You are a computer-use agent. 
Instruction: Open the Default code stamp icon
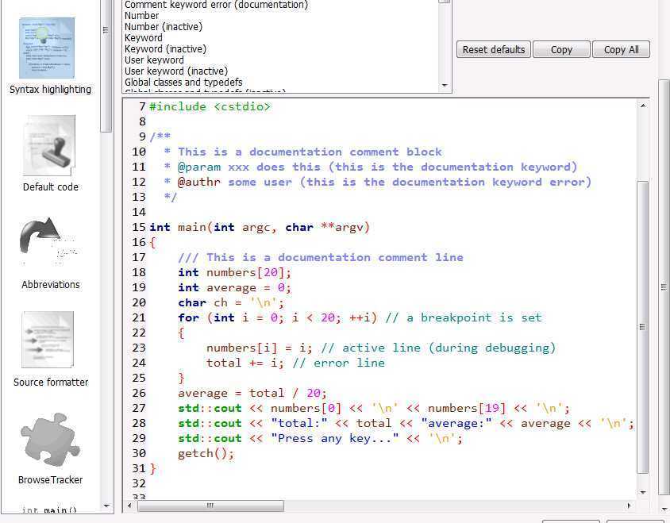coord(48,145)
